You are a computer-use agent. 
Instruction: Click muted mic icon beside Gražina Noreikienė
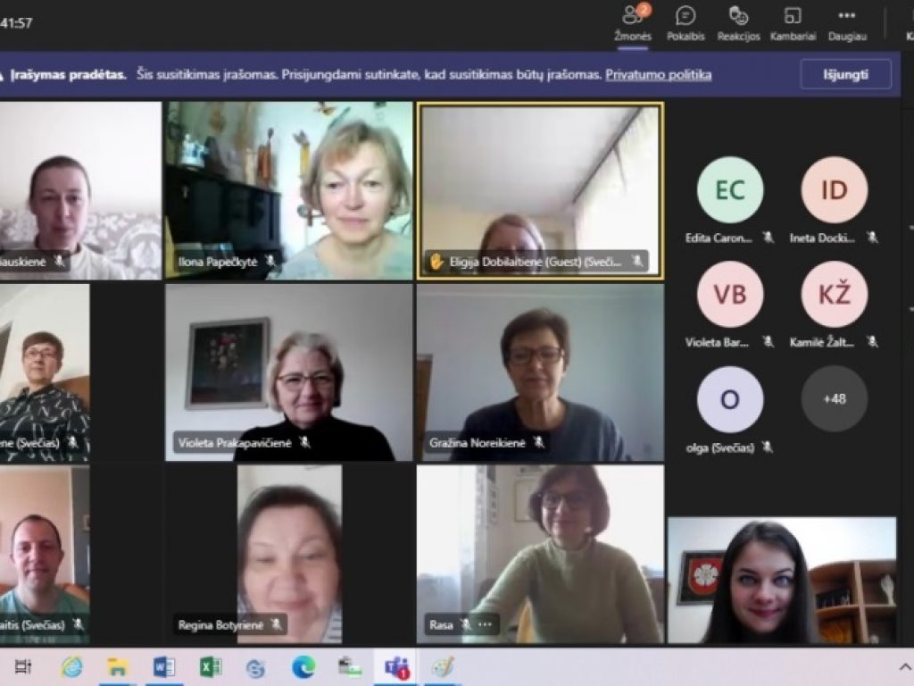click(539, 442)
